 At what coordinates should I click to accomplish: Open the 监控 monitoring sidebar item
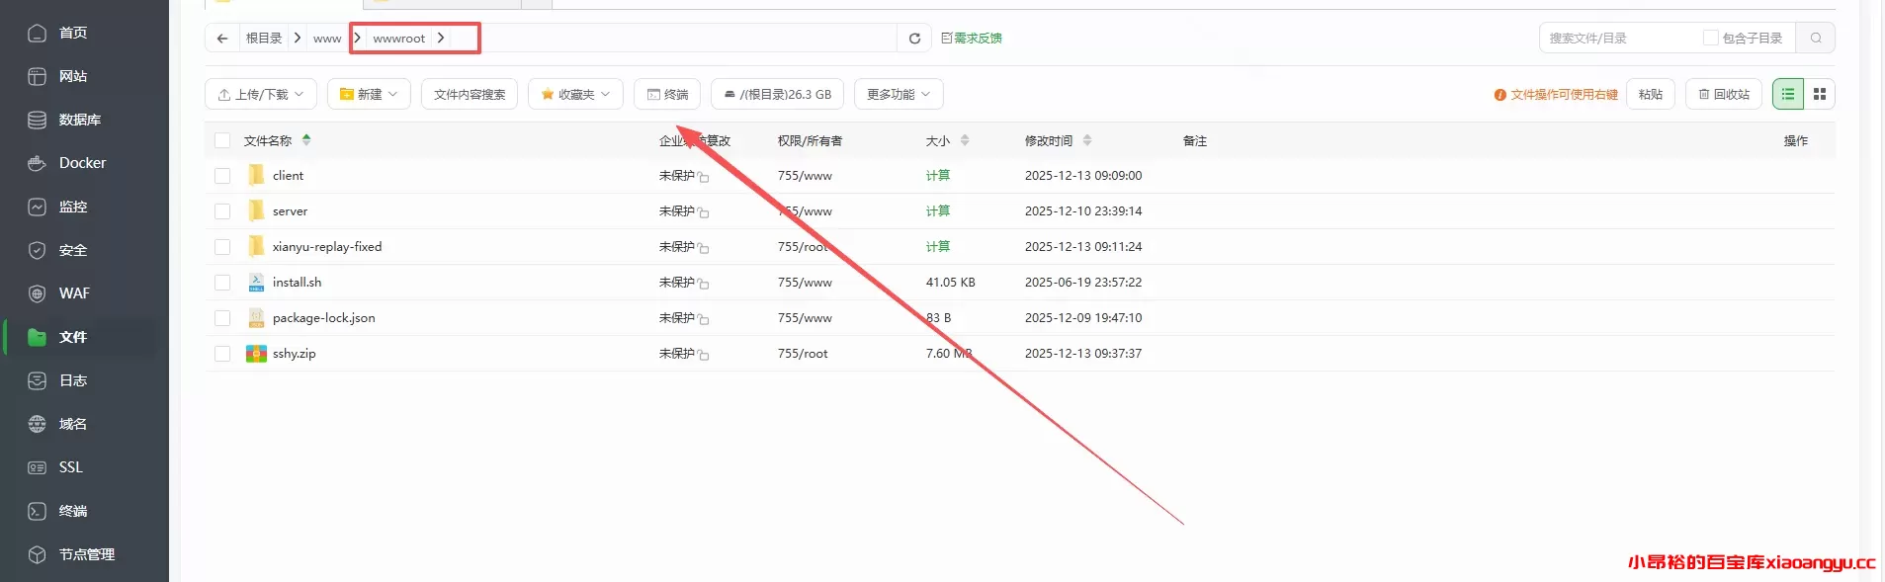(x=73, y=207)
